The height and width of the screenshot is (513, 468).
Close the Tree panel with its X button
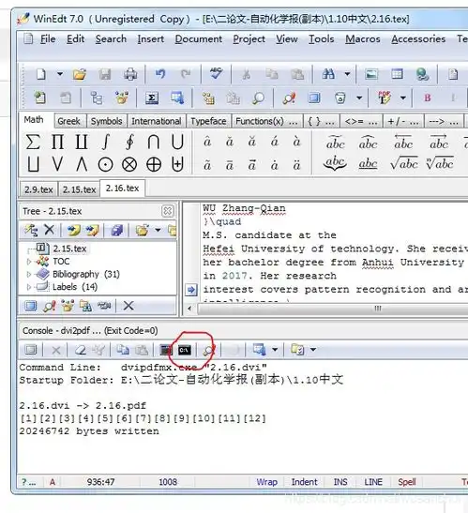[x=168, y=211]
